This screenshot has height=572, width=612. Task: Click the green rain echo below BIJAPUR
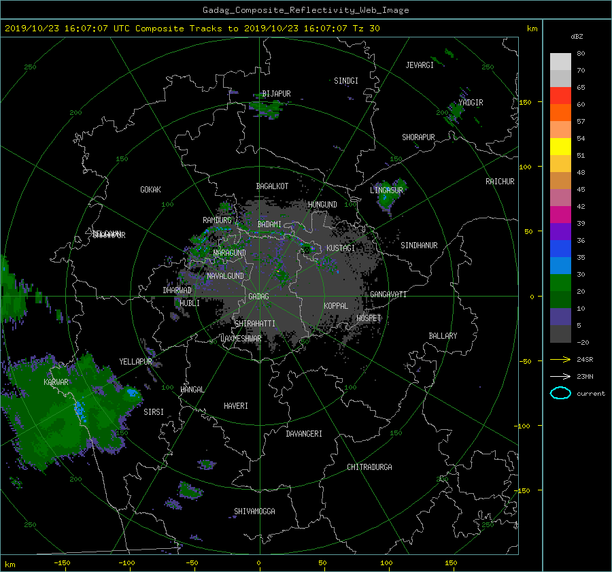[267, 108]
